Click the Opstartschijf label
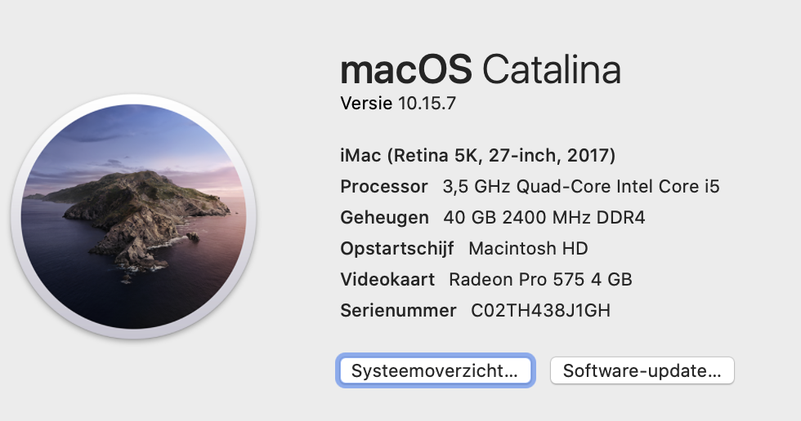 click(397, 249)
